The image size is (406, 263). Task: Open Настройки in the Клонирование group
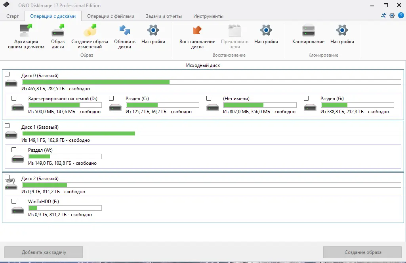342,34
